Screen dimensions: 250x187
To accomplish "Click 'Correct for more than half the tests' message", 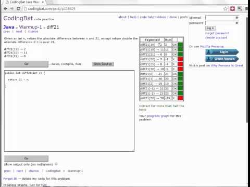I will pyautogui.click(x=161, y=108).
